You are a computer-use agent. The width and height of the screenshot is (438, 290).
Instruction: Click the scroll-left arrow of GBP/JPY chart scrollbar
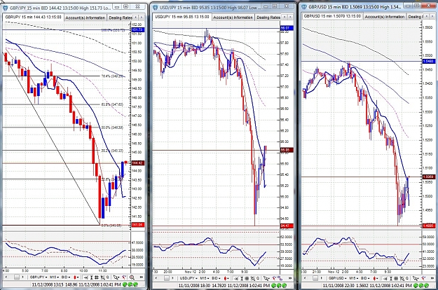point(6,277)
